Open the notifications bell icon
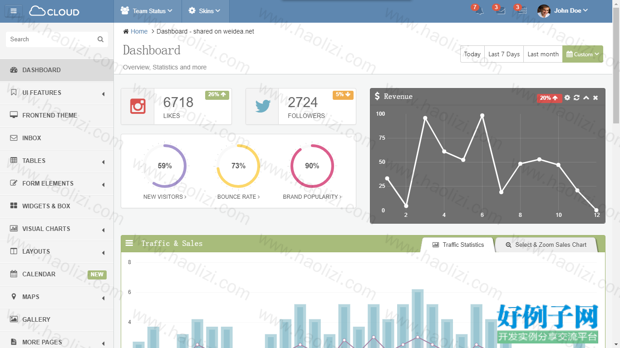The image size is (620, 348). click(x=480, y=11)
